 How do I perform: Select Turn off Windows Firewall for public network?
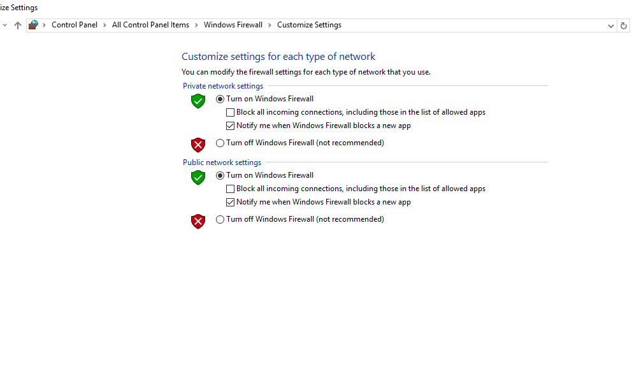coord(220,219)
